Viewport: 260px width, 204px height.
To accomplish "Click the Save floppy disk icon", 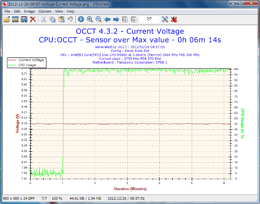I will click(x=24, y=19).
